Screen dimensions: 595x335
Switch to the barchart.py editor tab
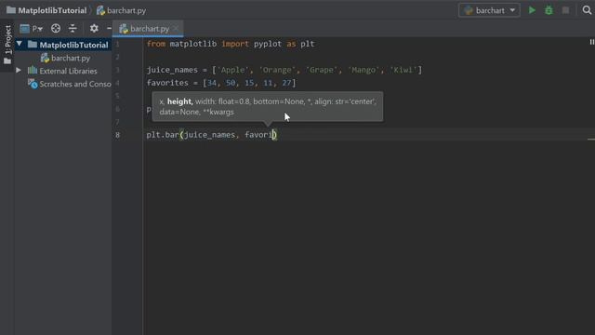(x=149, y=29)
